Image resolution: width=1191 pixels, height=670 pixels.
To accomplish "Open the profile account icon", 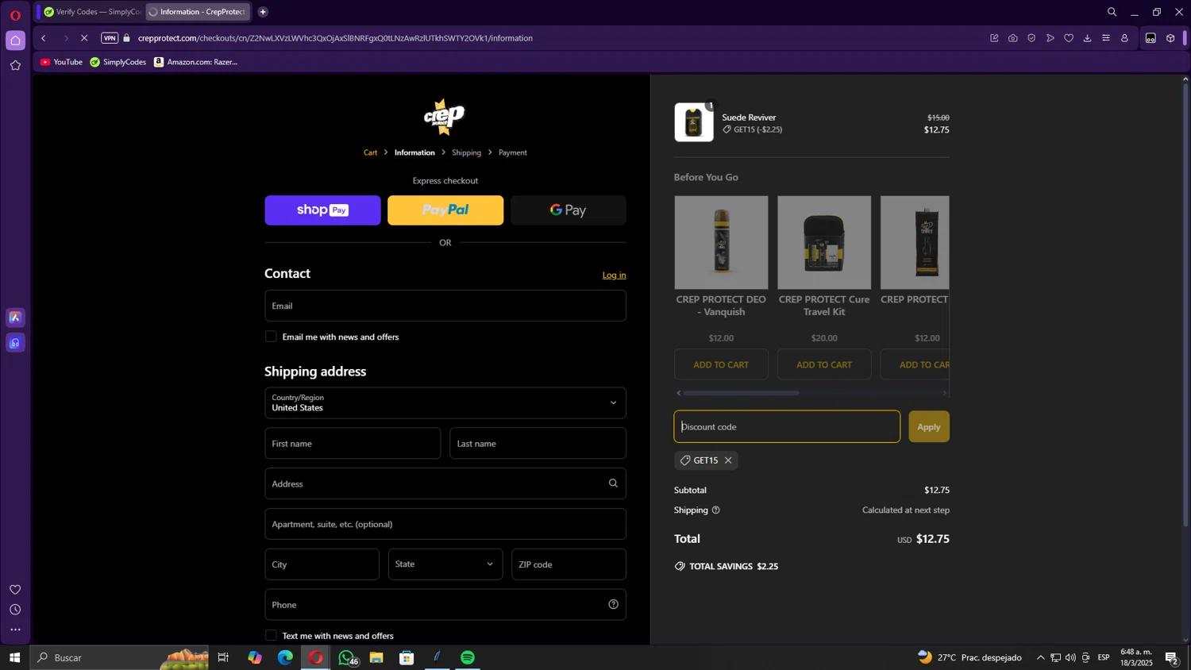I will tap(1124, 38).
